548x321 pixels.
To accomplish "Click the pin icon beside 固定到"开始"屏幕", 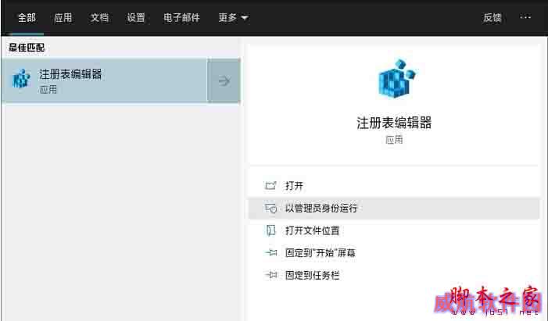I will coord(270,252).
